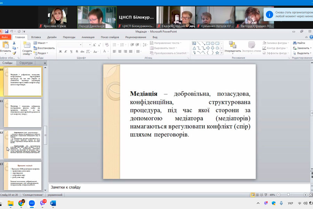Open Viber from the taskbar
This screenshot has width=313, height=209.
[x=43, y=203]
